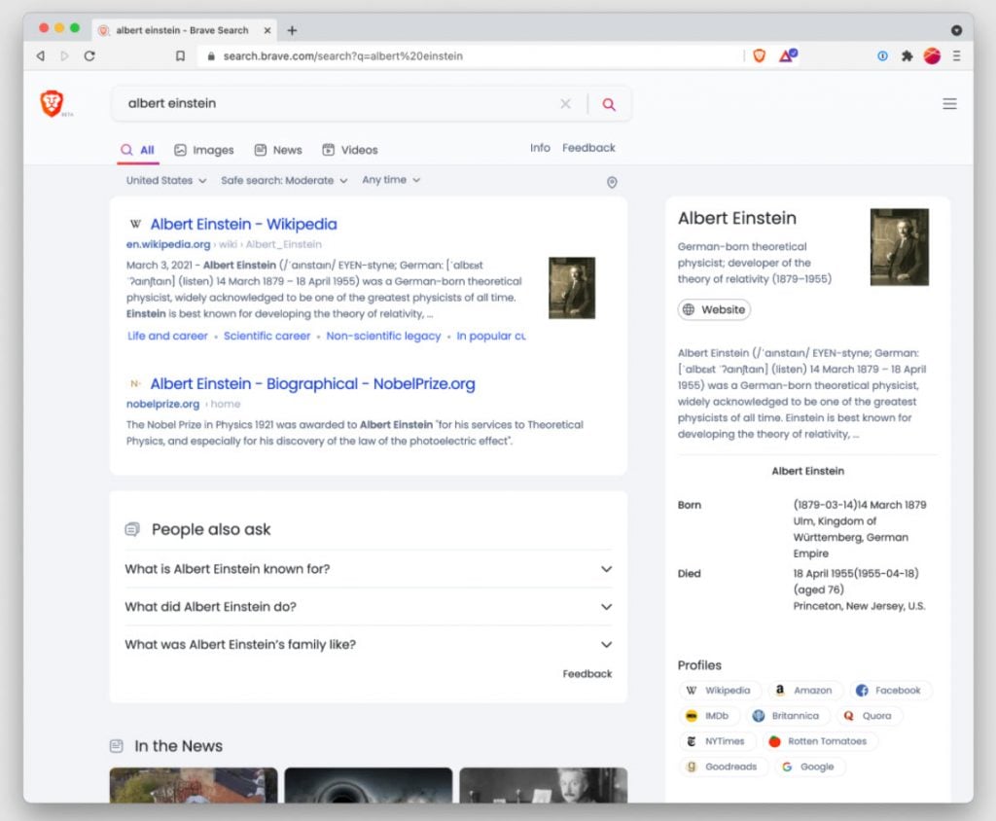Viewport: 996px width, 821px height.
Task: Open the Safe search: Moderate dropdown
Action: click(x=284, y=181)
